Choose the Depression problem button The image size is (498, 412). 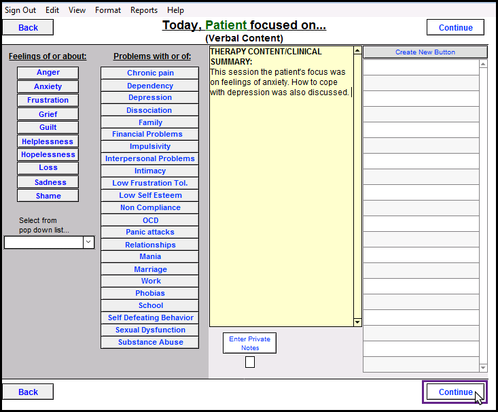149,98
